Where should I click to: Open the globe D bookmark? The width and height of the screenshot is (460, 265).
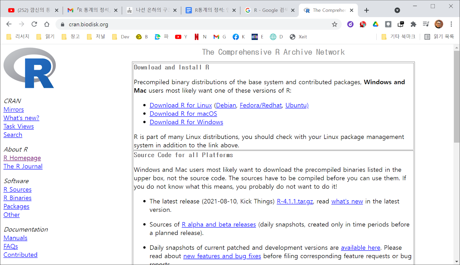point(276,37)
